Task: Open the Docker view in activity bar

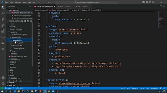Action: point(3,43)
